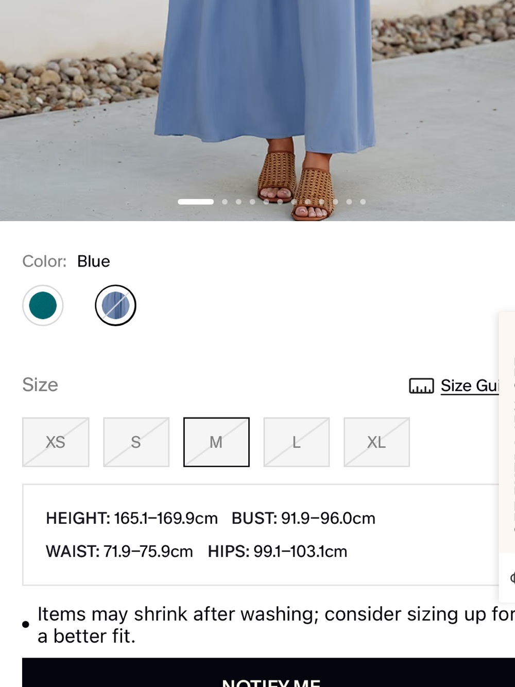Select the Blue color swatch

coord(115,305)
